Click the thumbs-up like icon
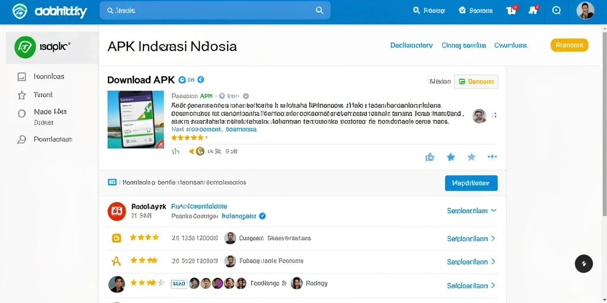Viewport: 607px width, 303px height. tap(430, 157)
